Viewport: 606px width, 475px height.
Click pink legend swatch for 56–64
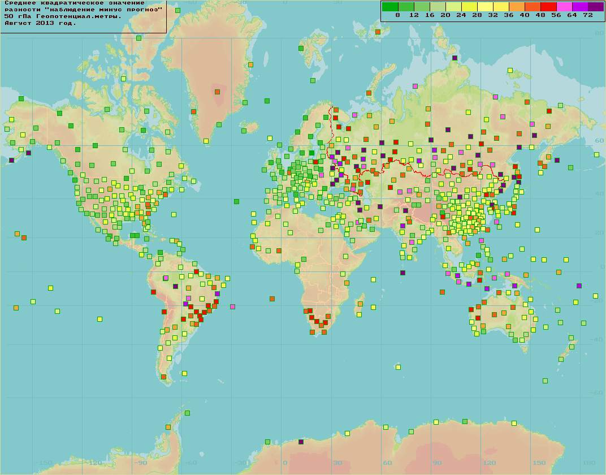coord(564,7)
